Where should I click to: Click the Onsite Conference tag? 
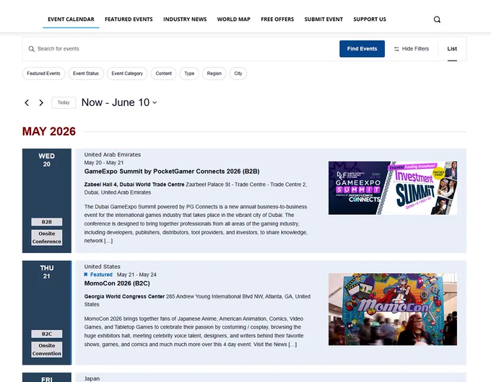click(47, 238)
